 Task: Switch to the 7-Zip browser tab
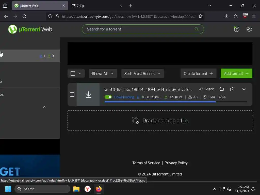(x=97, y=6)
